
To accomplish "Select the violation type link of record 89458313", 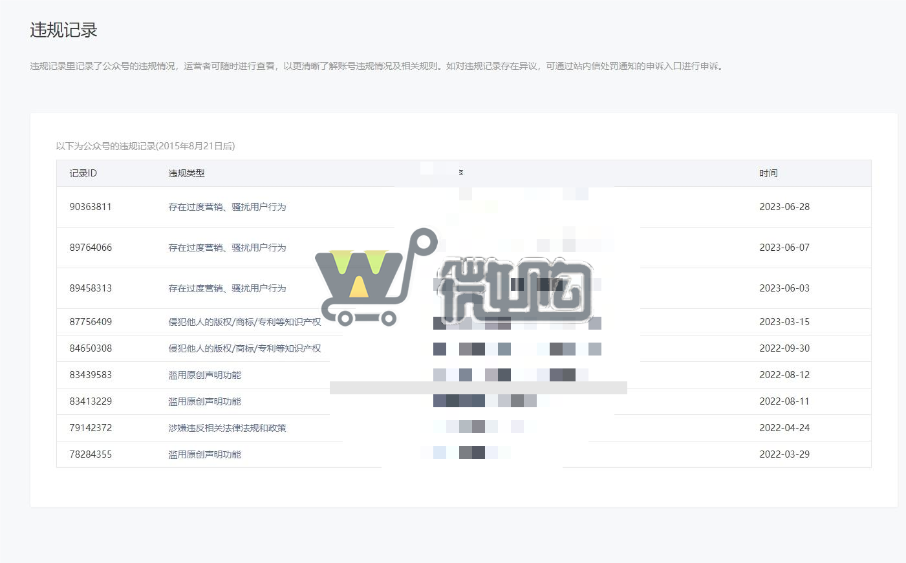I will click(x=228, y=289).
